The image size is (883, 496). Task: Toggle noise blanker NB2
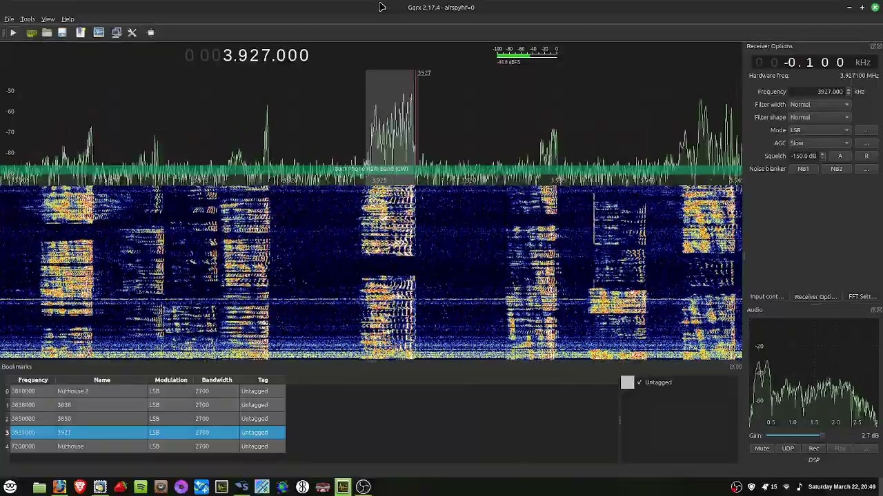(836, 169)
